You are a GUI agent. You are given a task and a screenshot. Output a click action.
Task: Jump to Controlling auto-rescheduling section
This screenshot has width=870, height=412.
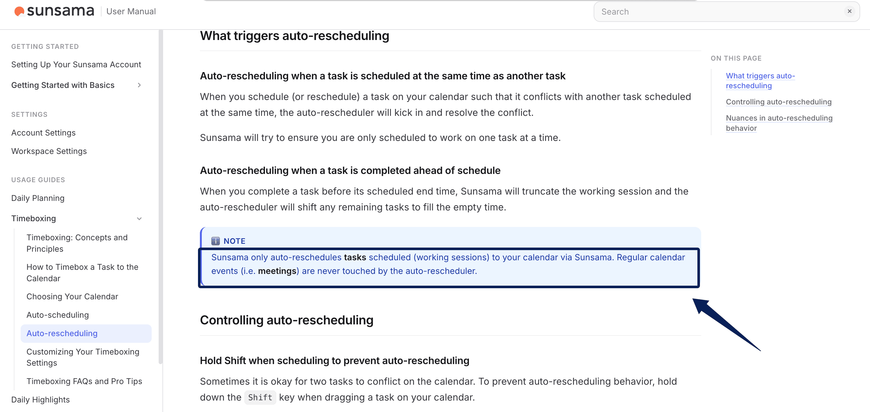[779, 102]
